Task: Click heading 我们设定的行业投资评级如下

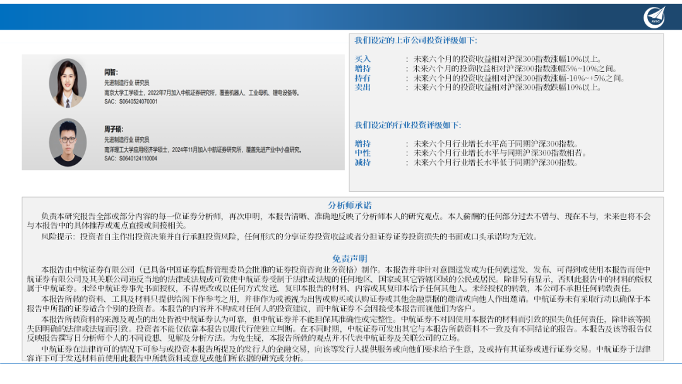Action: pos(408,125)
